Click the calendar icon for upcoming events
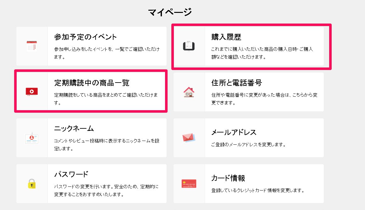The height and width of the screenshot is (210, 365). 32,46
